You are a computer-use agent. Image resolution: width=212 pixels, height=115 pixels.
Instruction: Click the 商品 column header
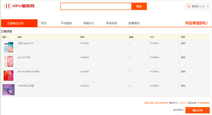[20, 37]
